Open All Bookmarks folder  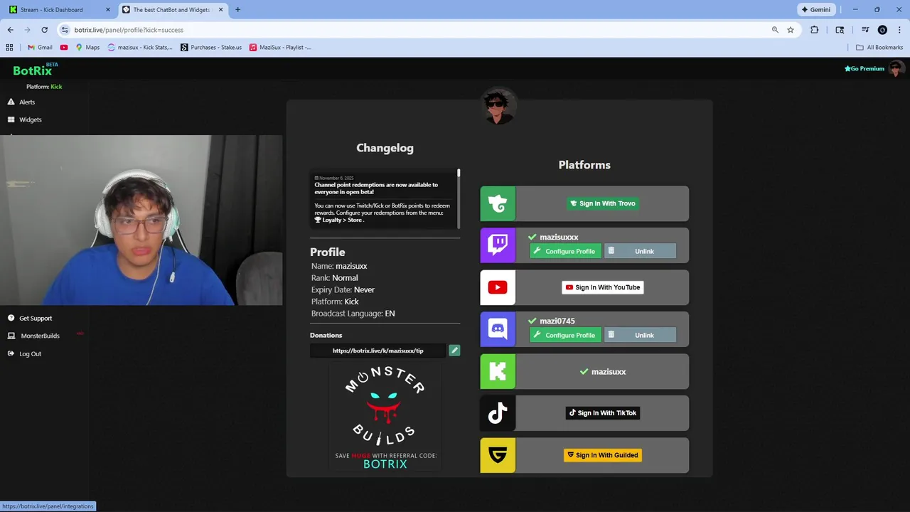[x=879, y=48]
